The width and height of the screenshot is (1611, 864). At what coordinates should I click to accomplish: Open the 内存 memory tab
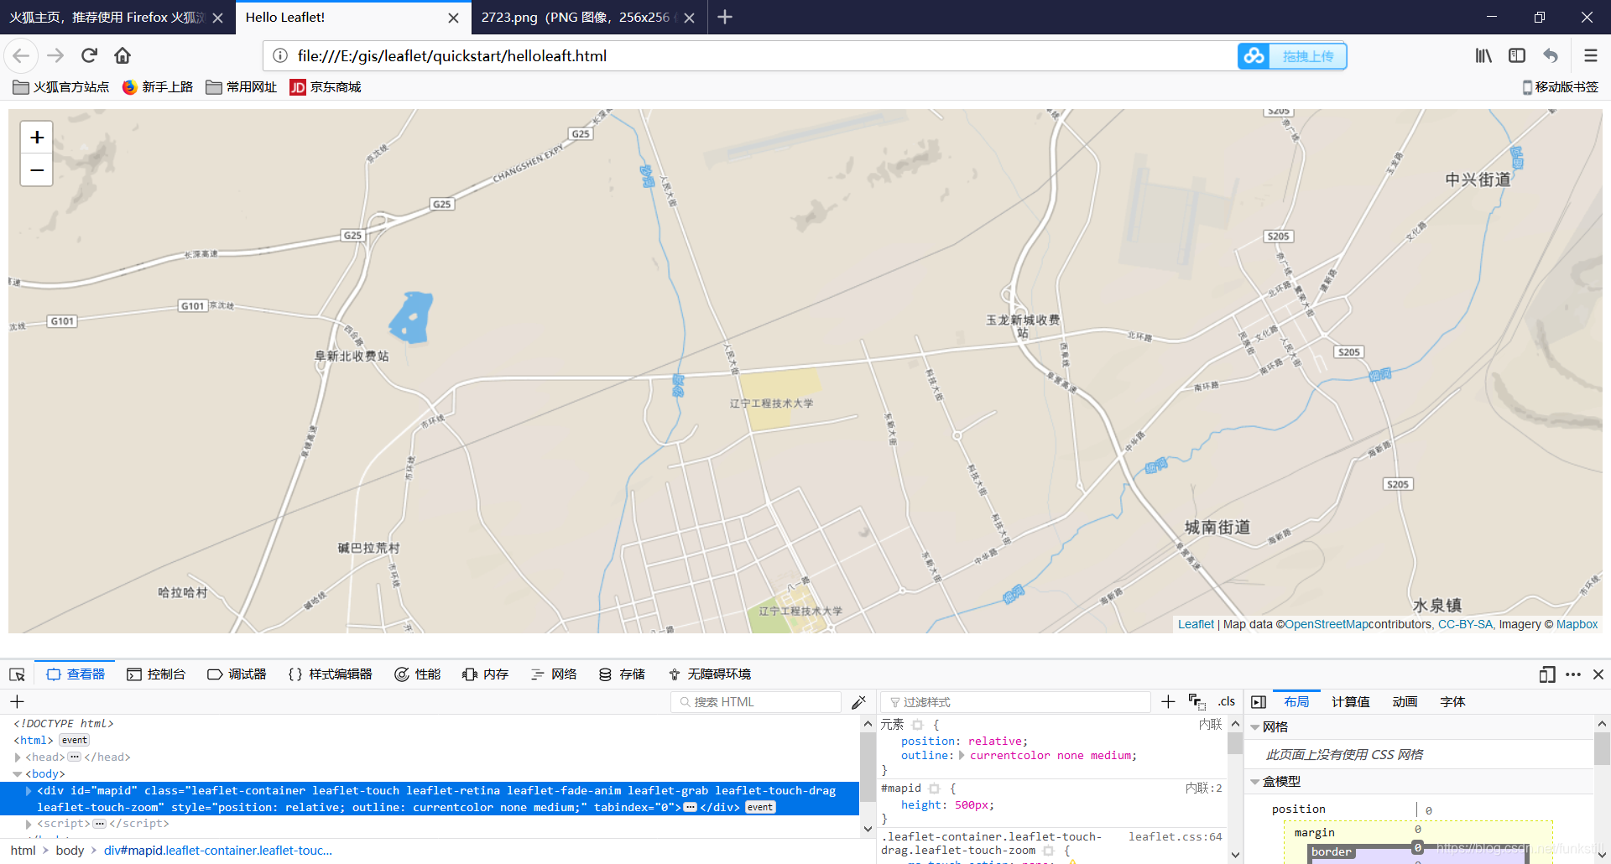tap(486, 674)
